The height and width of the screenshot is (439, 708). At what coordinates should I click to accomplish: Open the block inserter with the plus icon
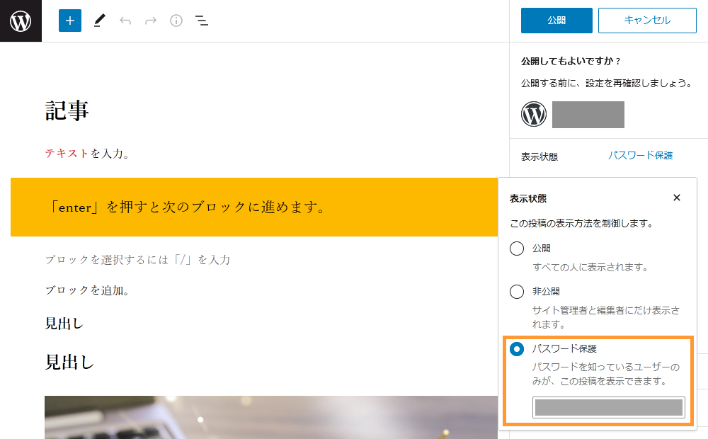click(x=69, y=21)
